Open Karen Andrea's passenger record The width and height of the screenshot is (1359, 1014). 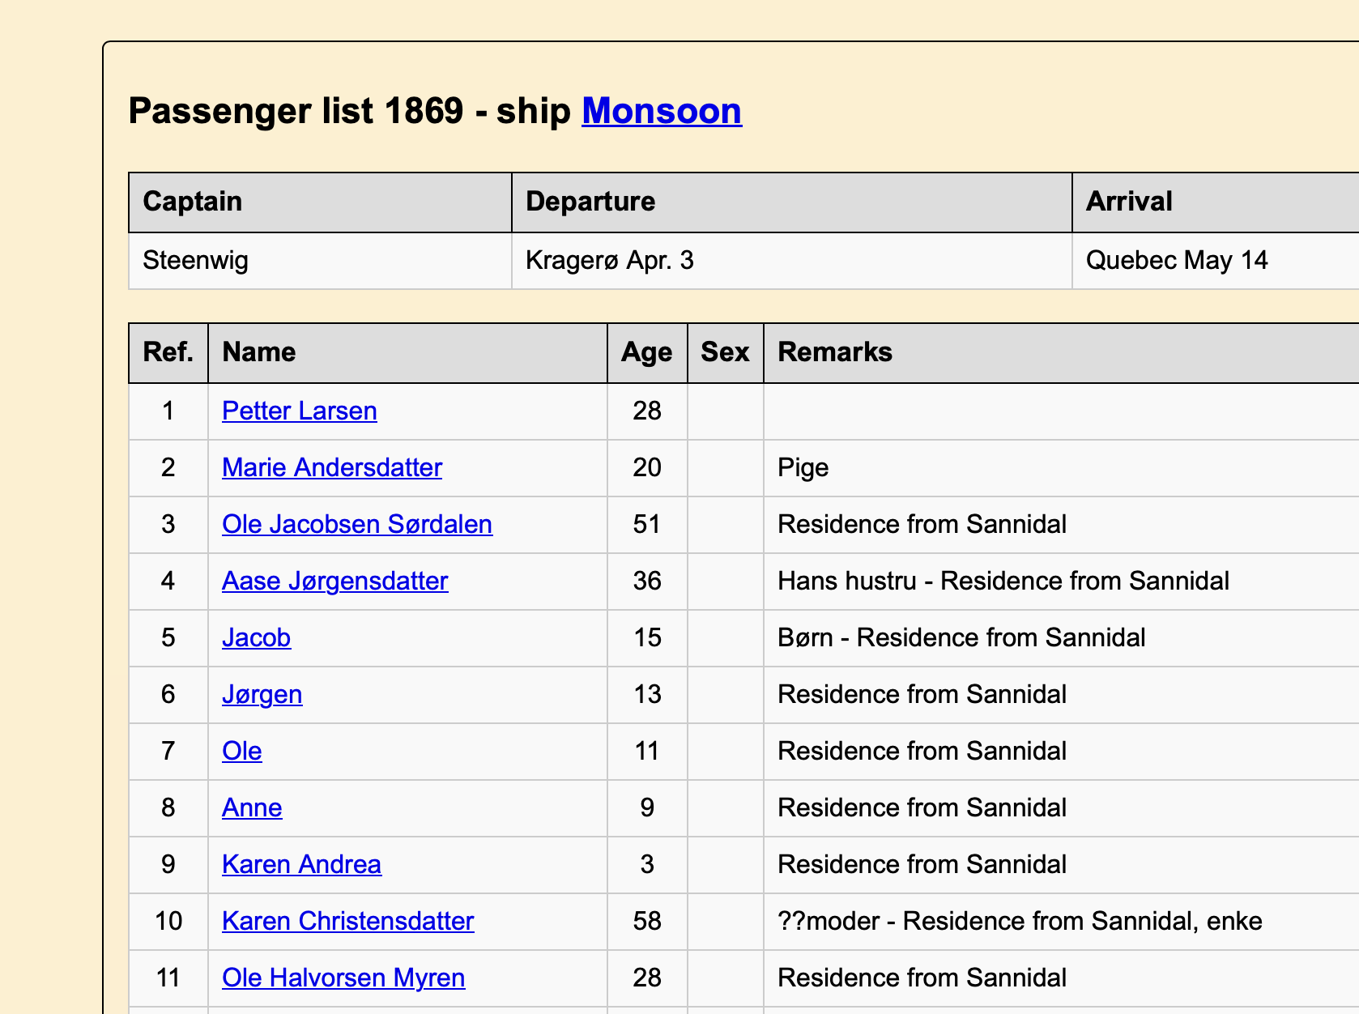301,864
